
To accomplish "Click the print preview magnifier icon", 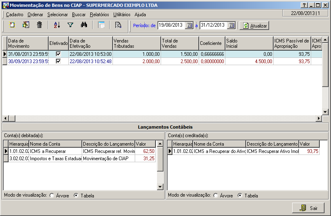I will (x=118, y=25).
